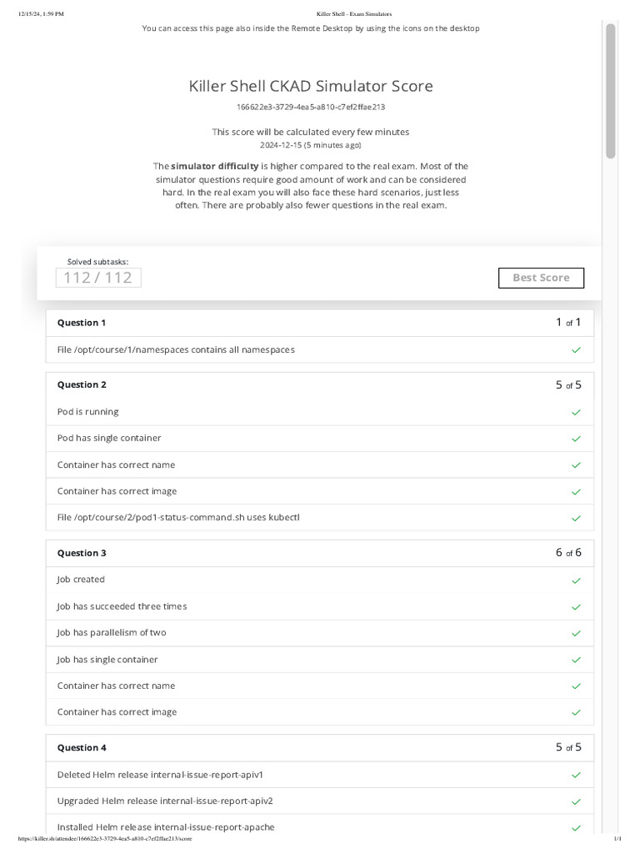Open the Question 4 section header
This screenshot has width=640, height=854.
click(319, 748)
